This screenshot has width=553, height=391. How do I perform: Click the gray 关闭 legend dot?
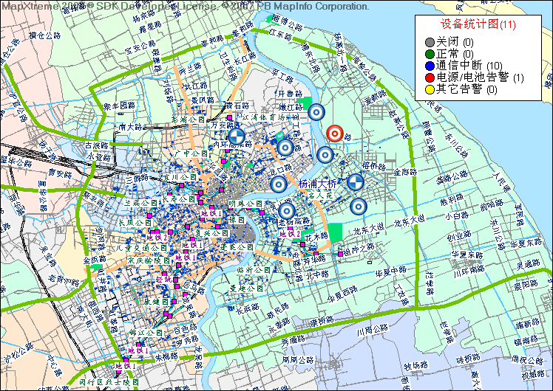coord(430,42)
